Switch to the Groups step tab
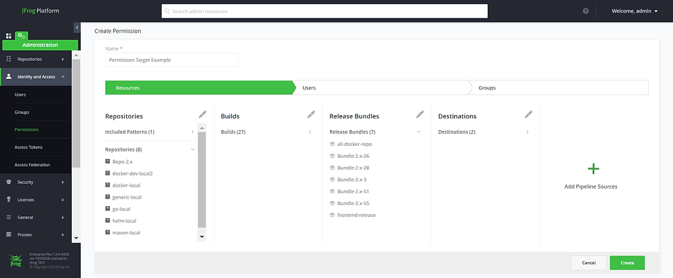This screenshot has height=278, width=673. [x=559, y=87]
